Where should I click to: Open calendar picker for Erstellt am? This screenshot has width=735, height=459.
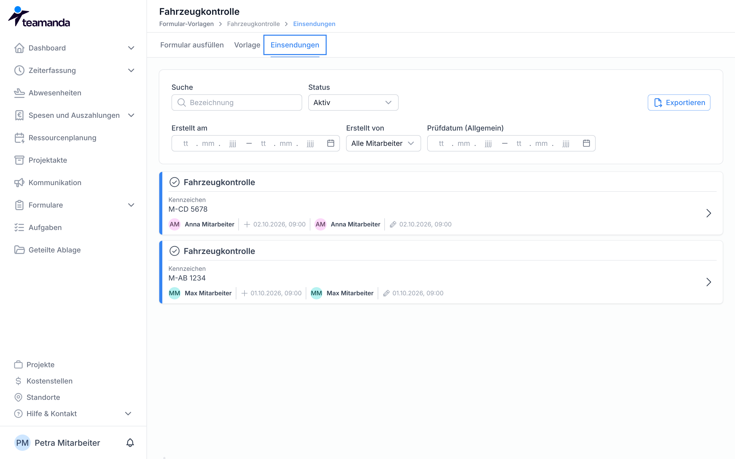(331, 143)
